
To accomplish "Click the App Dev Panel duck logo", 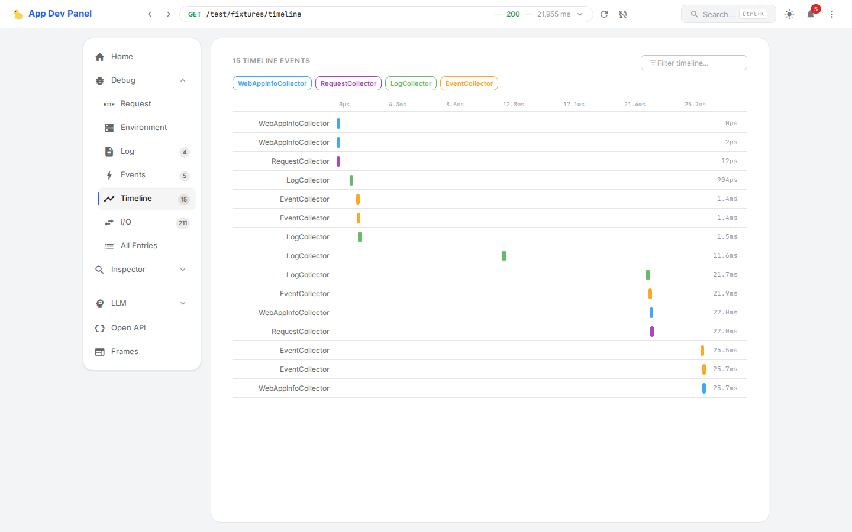I will (x=18, y=14).
